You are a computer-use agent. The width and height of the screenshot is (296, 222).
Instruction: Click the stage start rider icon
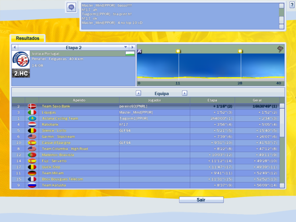click(x=139, y=51)
